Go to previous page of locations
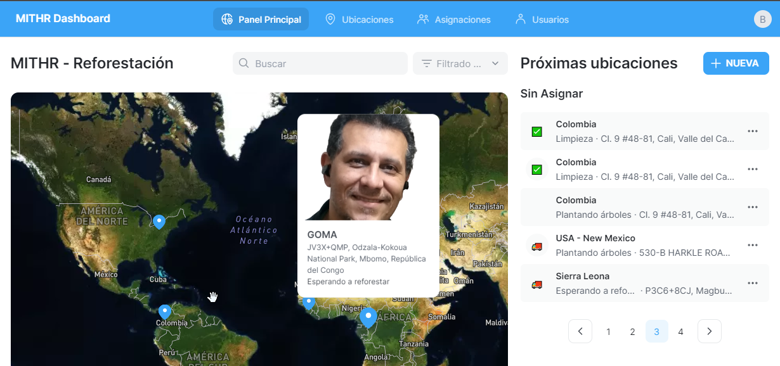780x366 pixels. 580,331
